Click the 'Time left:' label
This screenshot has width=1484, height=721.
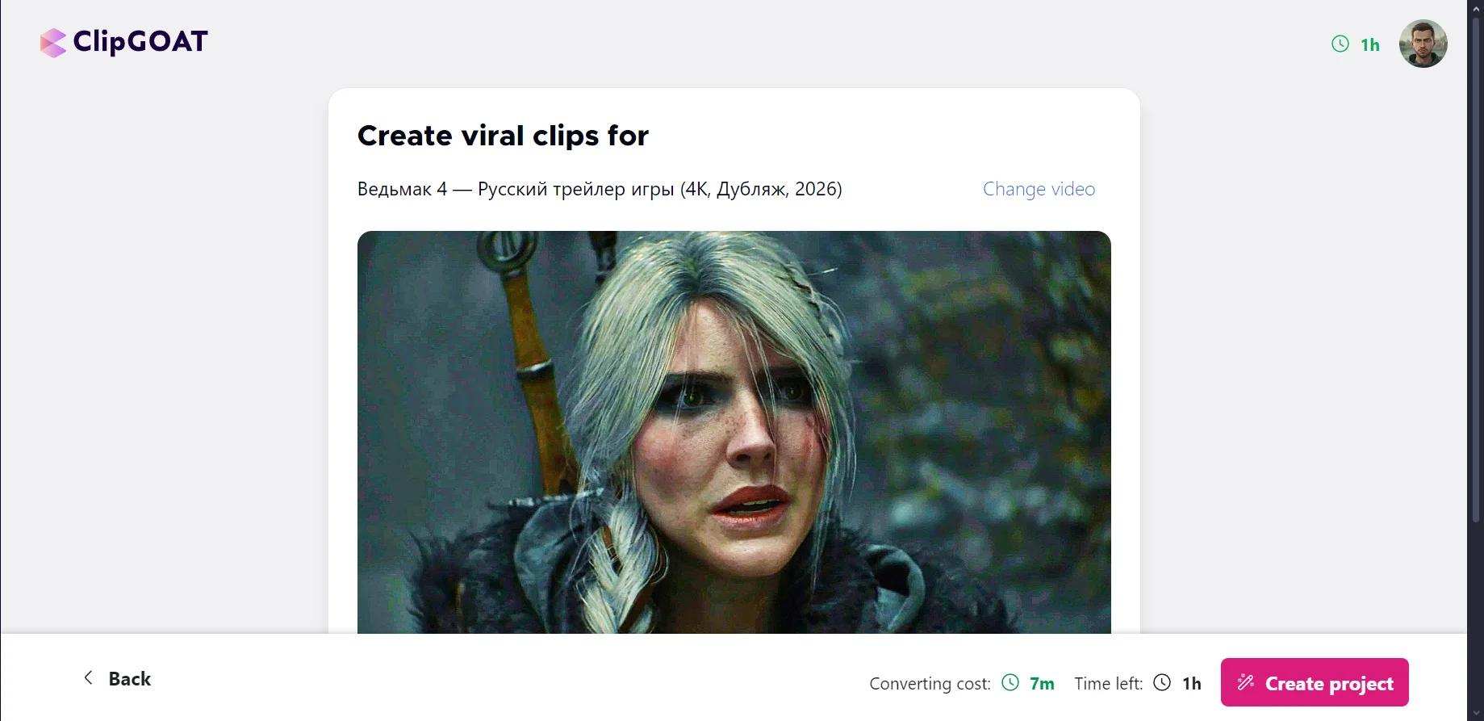coord(1108,684)
